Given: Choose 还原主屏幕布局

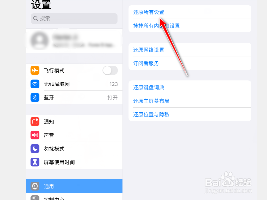Looking at the screenshot, I should coord(190,101).
